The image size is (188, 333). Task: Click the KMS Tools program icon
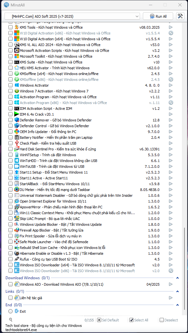tap(16, 27)
